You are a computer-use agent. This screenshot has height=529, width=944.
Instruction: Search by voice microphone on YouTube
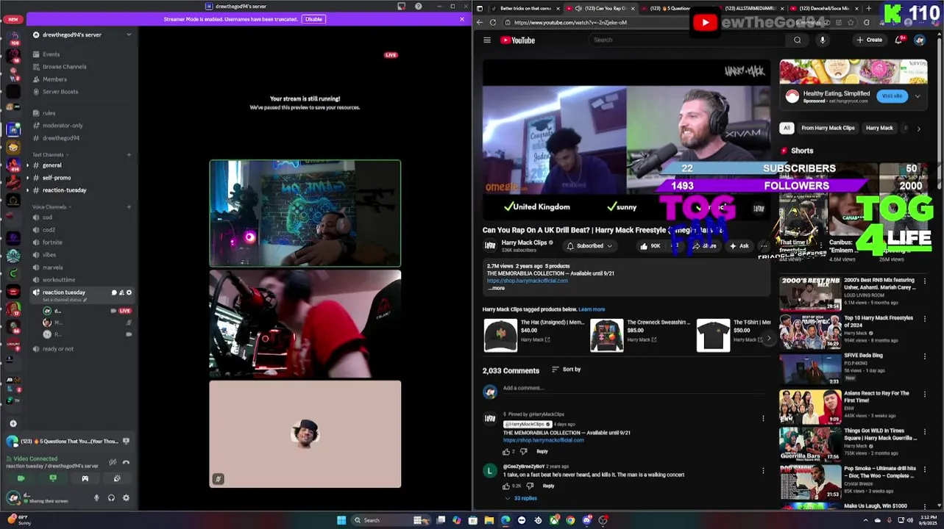823,40
